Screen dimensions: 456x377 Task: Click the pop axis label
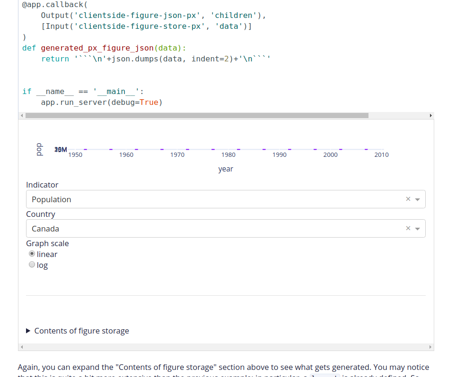coord(39,148)
